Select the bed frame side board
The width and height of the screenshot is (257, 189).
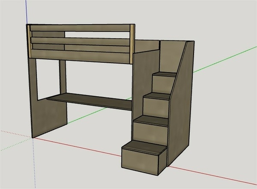point(81,57)
